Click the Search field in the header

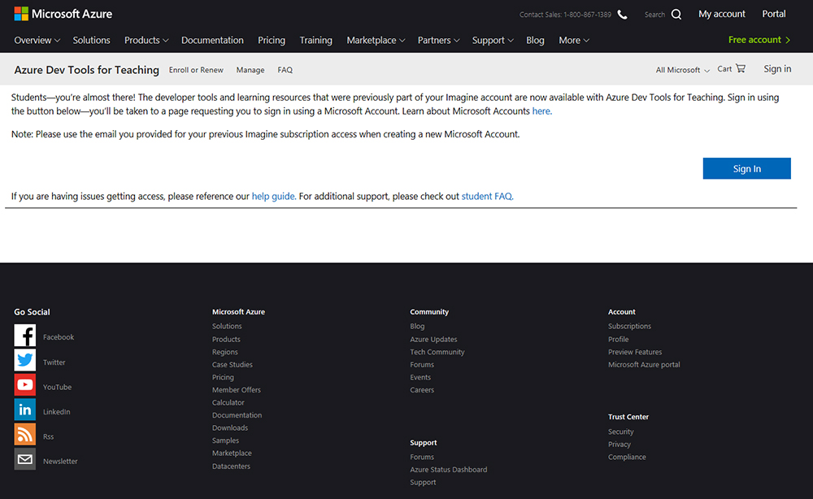tap(654, 15)
